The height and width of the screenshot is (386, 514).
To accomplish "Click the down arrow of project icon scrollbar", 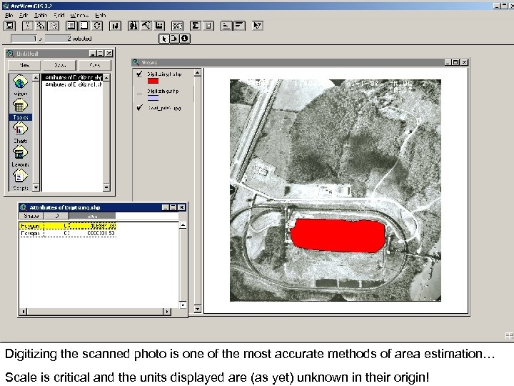I will 36,187.
